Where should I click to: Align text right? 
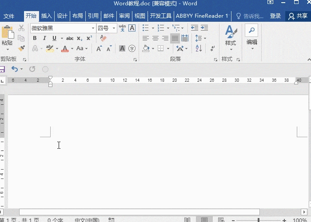pos(165,38)
